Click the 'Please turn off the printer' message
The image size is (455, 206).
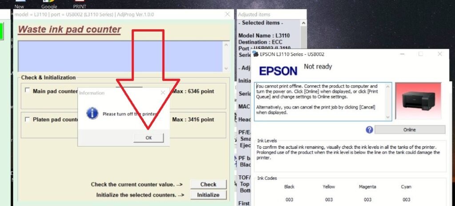click(130, 114)
